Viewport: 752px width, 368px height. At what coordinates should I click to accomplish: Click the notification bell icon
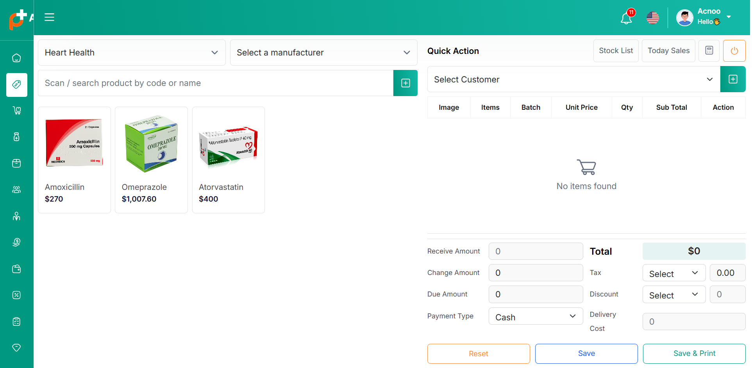click(626, 18)
